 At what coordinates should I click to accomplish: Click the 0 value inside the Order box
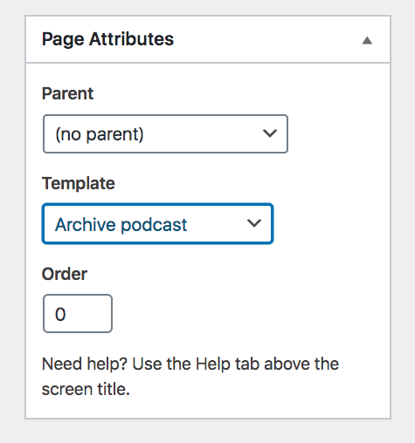pyautogui.click(x=60, y=314)
